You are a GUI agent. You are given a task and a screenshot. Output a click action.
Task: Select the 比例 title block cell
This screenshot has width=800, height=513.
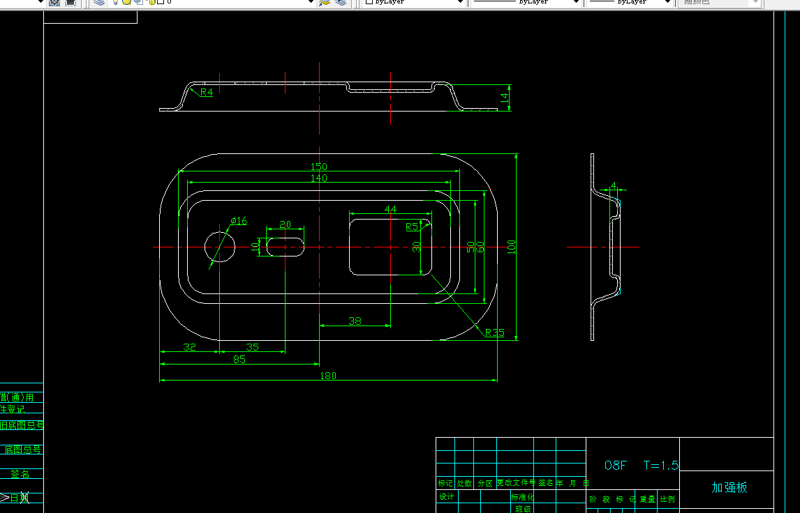click(x=667, y=499)
